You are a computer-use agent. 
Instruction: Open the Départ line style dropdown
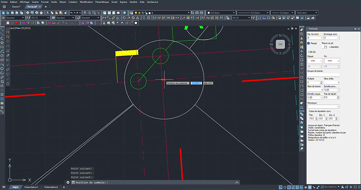point(315,61)
